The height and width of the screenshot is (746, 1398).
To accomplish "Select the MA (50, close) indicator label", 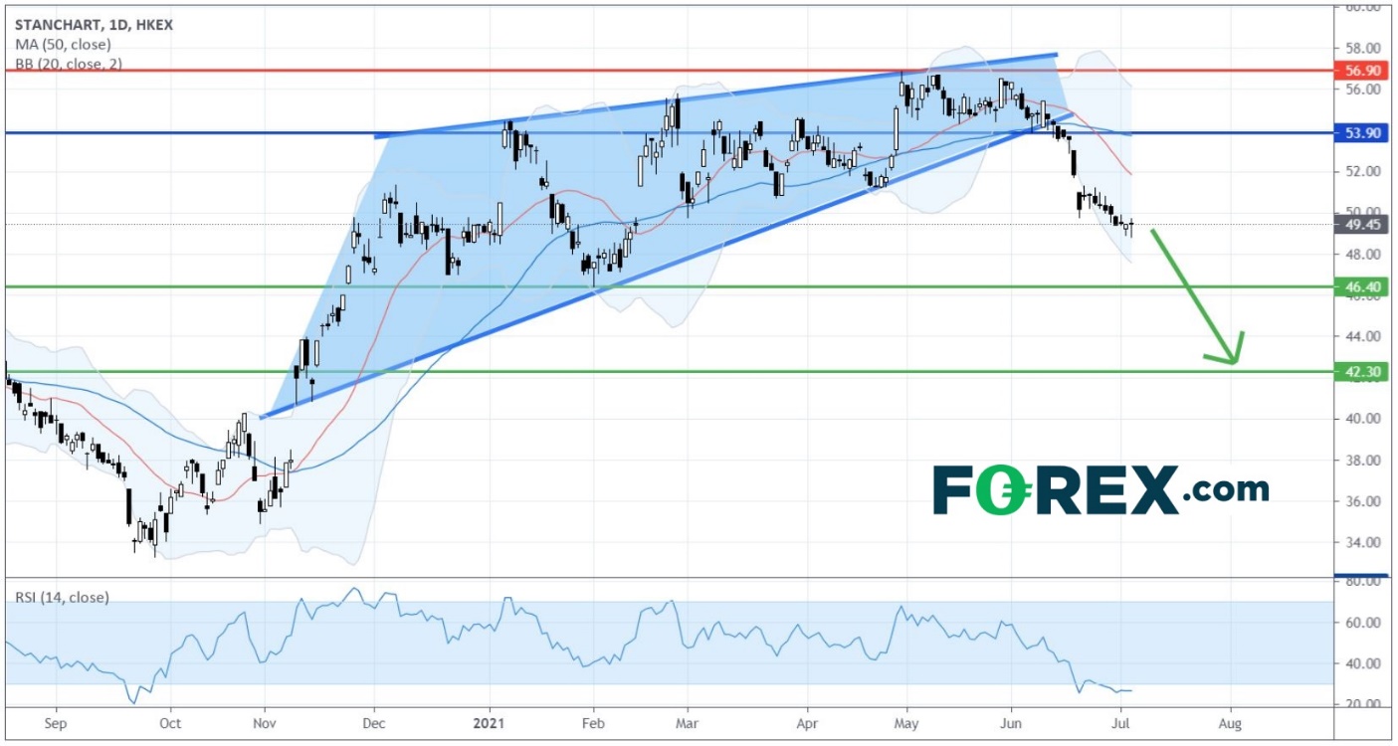I will point(63,45).
